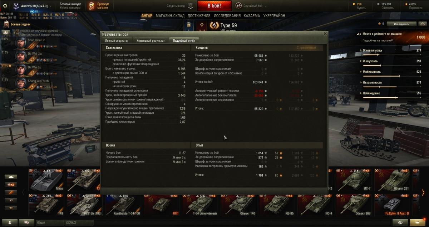Viewport: 429px width, 227px height.
Task: Open the Командный результат tab
Action: point(151,41)
